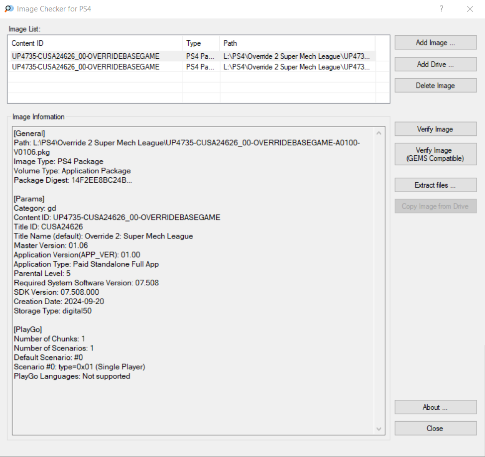The image size is (485, 457).
Task: Click the [PlayGo] heading text
Action: [28, 329]
